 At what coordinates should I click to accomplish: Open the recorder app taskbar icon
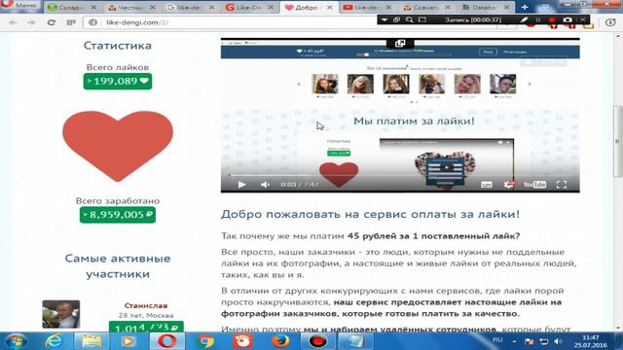pos(317,341)
